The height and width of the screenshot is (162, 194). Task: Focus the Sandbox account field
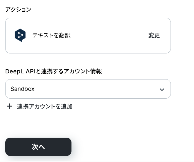(88, 89)
